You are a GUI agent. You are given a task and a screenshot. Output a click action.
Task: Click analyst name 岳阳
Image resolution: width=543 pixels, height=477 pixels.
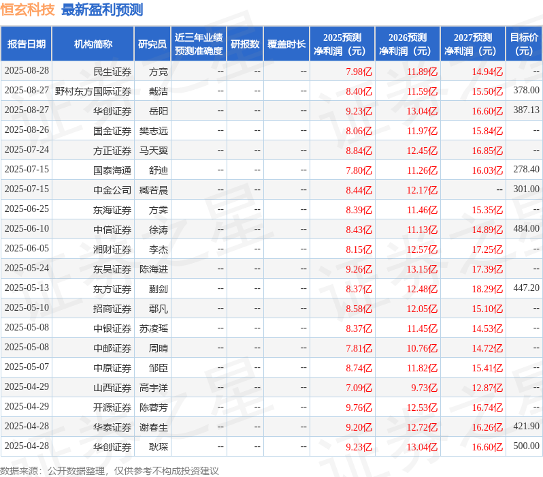tap(159, 111)
